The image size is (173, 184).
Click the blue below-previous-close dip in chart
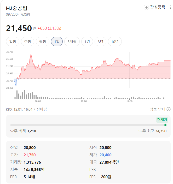coord(15,82)
